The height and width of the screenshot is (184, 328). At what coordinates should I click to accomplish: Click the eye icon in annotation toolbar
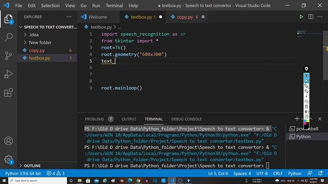click(306, 76)
